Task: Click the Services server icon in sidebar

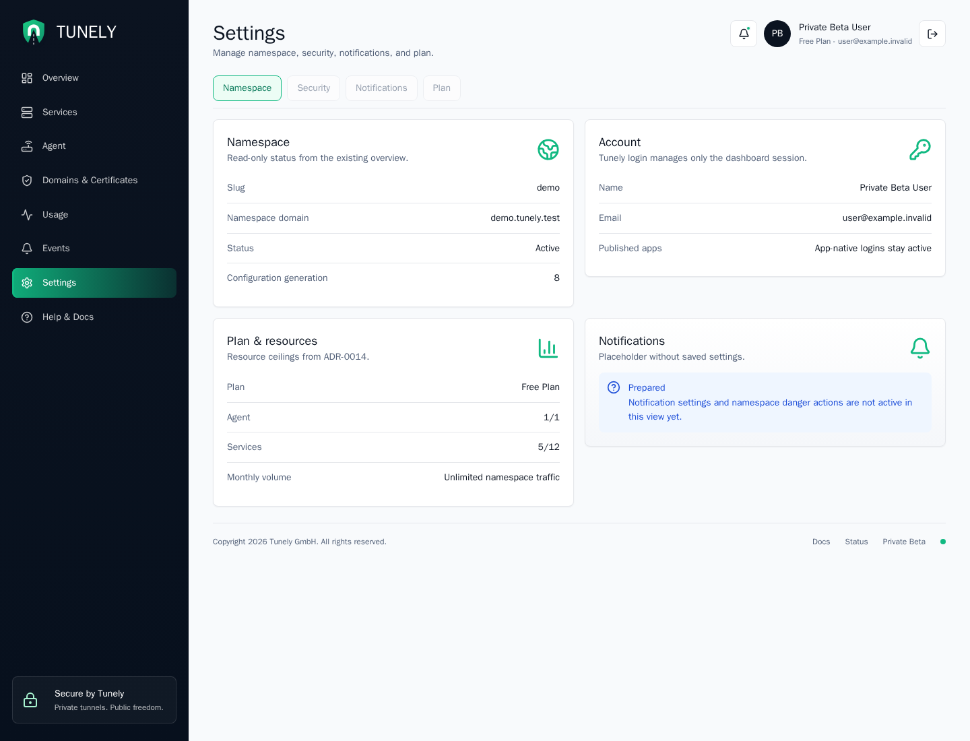Action: coord(27,112)
